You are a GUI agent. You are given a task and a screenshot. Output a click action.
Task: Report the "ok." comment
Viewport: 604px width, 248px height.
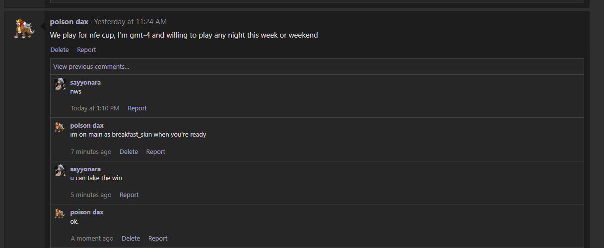pos(158,238)
